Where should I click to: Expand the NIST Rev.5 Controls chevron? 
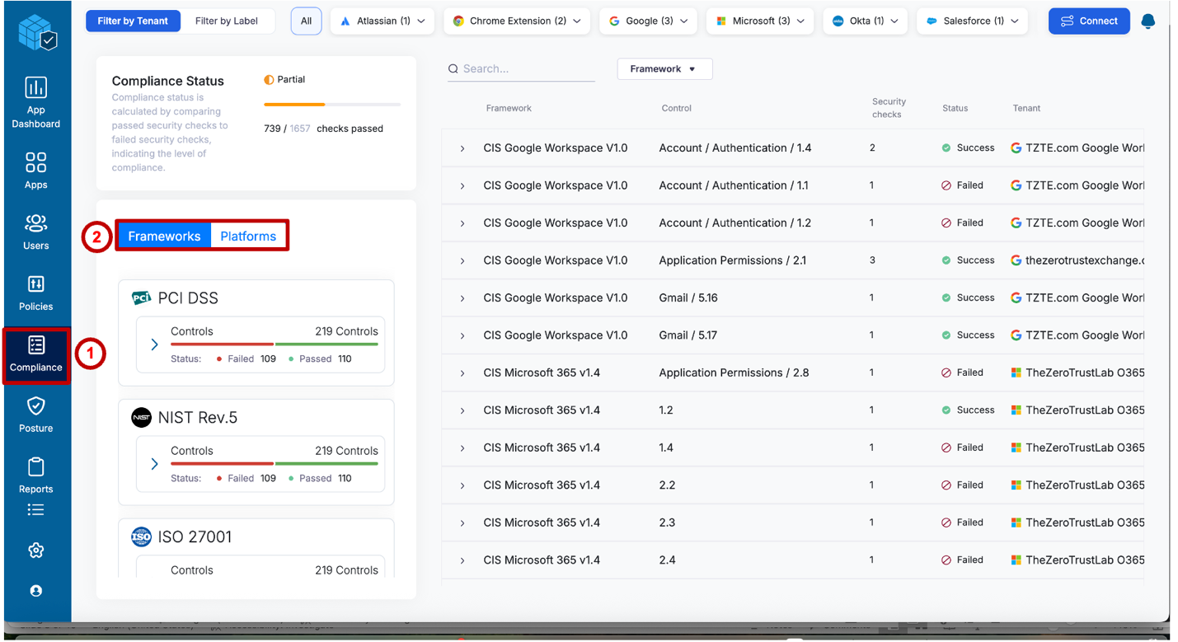[x=155, y=464]
